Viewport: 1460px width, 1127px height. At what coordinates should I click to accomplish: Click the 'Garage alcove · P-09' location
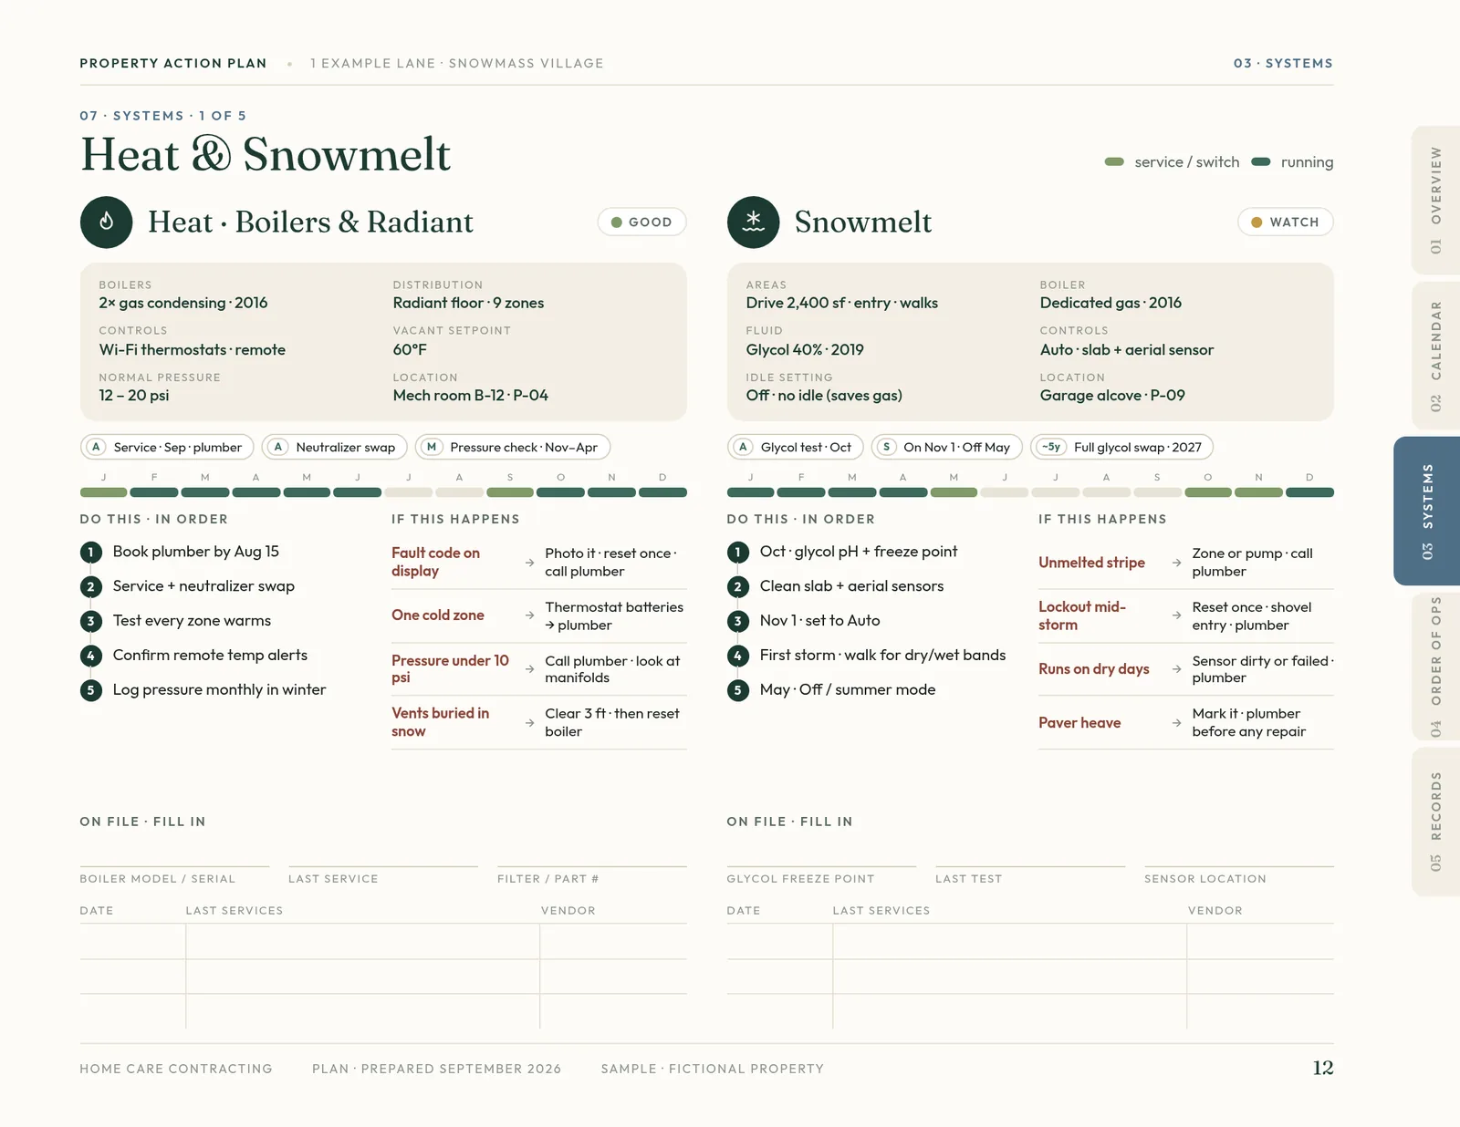1112,395
